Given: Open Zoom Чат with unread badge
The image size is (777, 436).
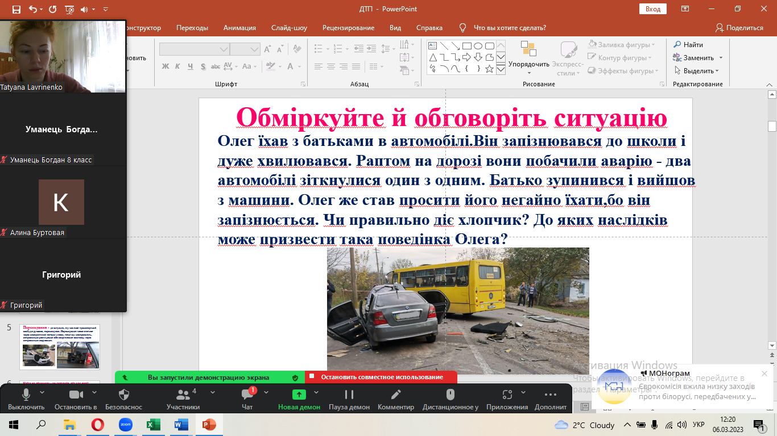Looking at the screenshot, I should [x=247, y=400].
